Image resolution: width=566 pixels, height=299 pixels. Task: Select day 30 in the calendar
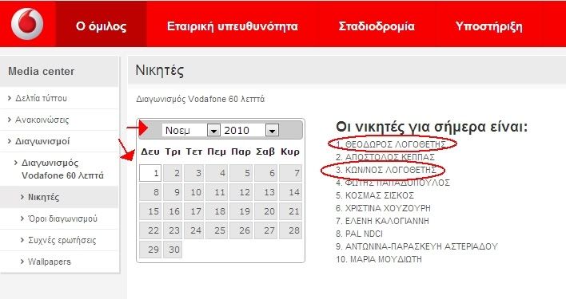pyautogui.click(x=173, y=250)
